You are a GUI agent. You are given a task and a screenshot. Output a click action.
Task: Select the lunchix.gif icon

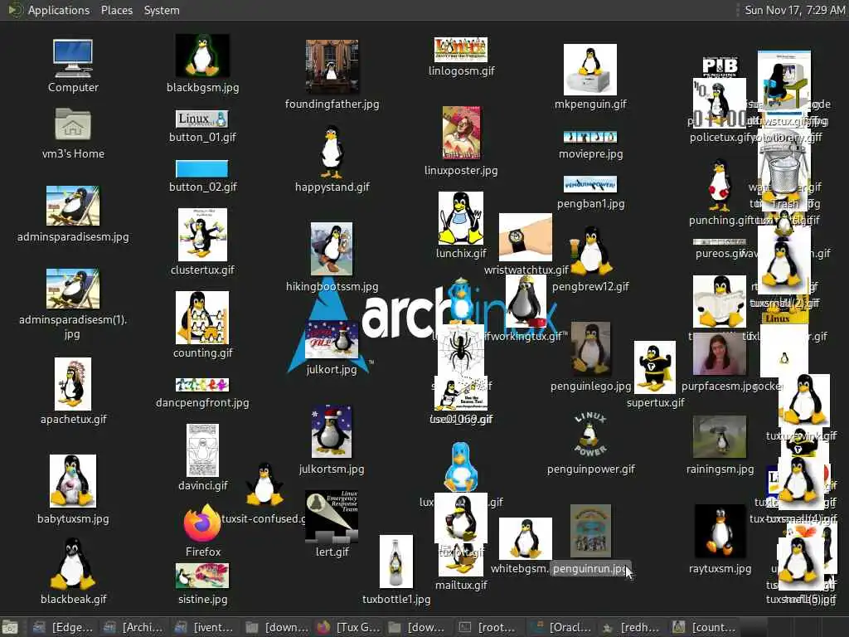pos(461,218)
